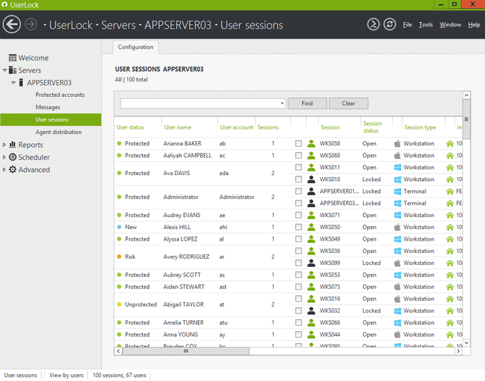
Task: Open Messages in the sidebar
Action: 48,107
